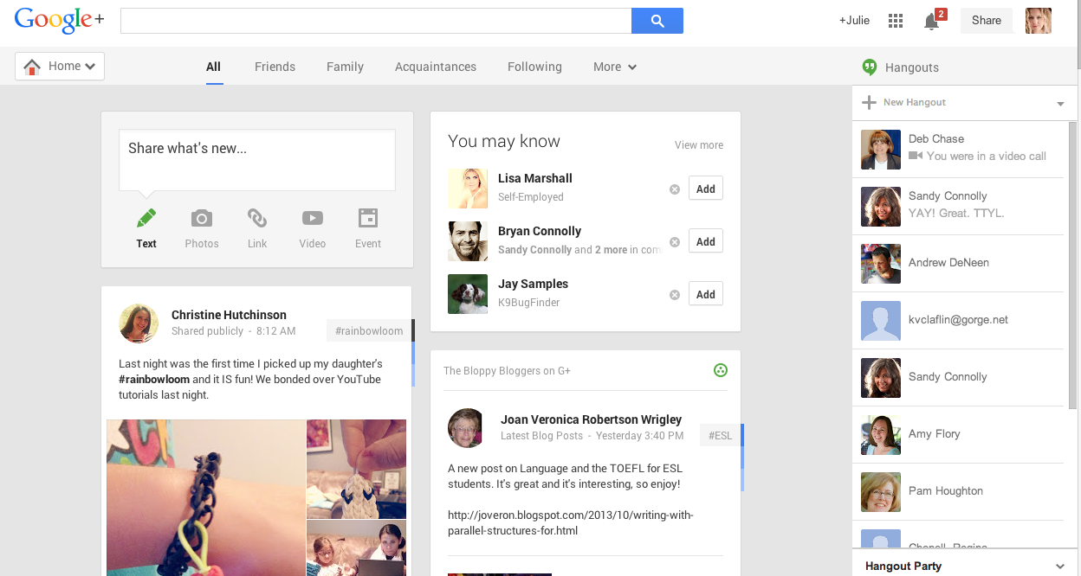Expand the Hangout Party chevron
This screenshot has width=1081, height=576.
[1060, 566]
